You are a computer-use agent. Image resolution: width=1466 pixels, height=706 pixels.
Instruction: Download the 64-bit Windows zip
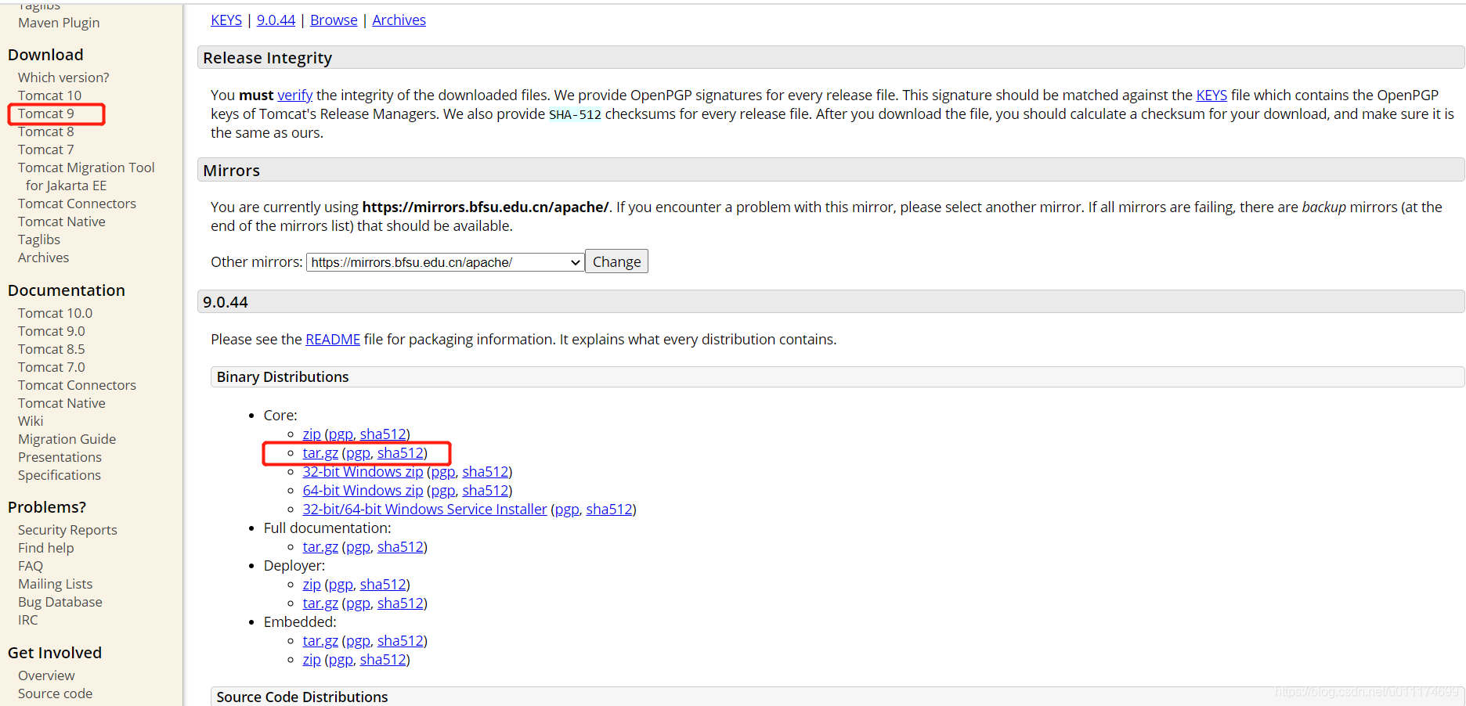363,490
